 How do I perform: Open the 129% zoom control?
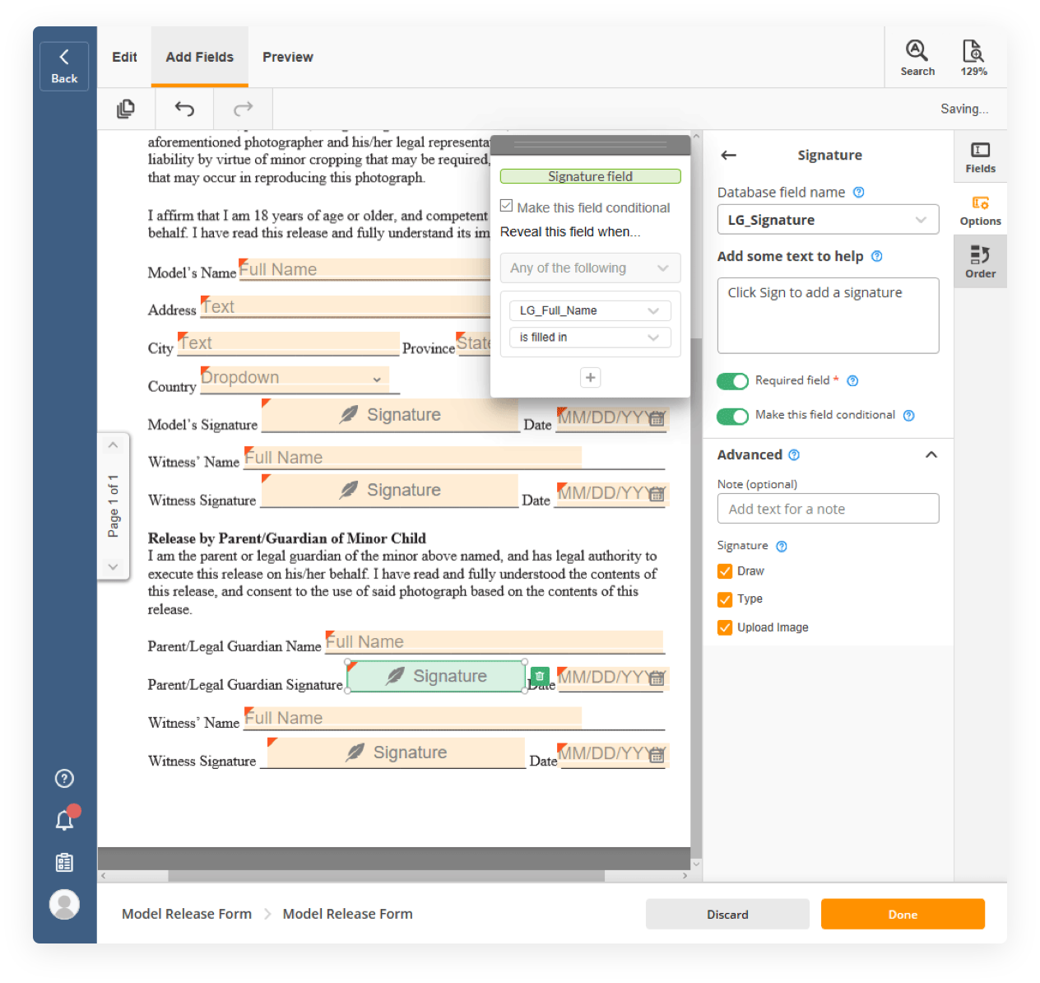[x=973, y=58]
